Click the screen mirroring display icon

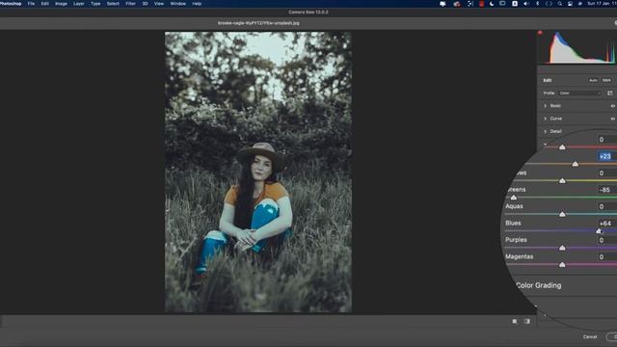click(x=502, y=4)
